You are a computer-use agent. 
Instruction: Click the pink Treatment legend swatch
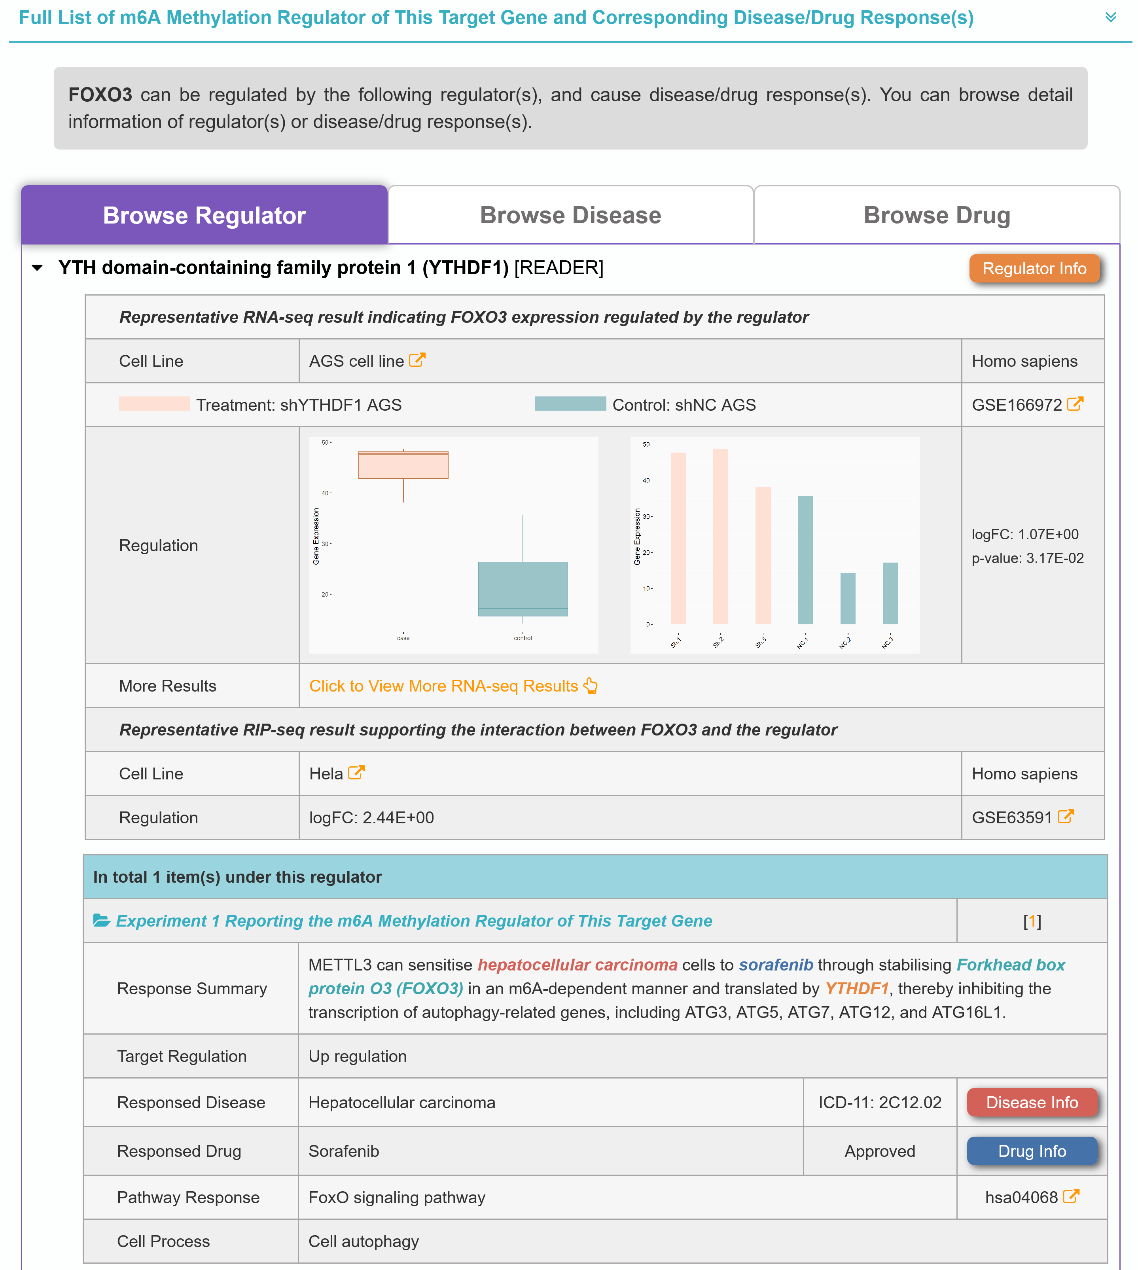pyautogui.click(x=154, y=404)
